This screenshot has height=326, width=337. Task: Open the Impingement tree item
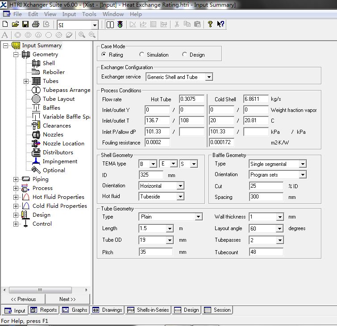[60, 161]
